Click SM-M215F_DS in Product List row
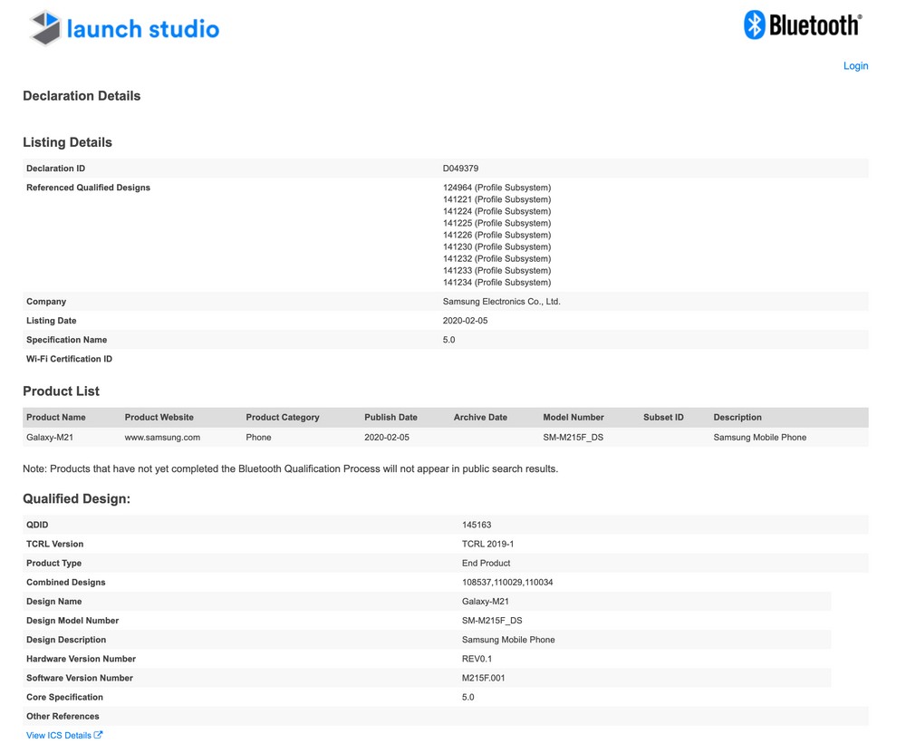Screen dimensions: 906x753 pos(573,438)
